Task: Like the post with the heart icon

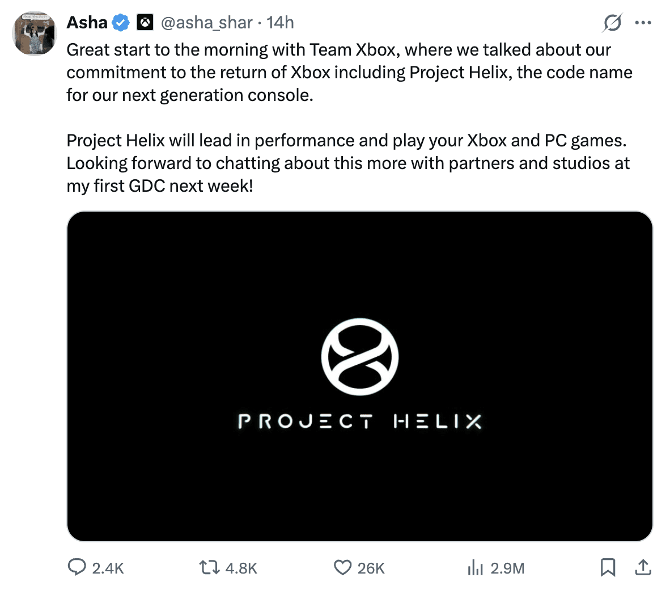Action: (x=342, y=567)
